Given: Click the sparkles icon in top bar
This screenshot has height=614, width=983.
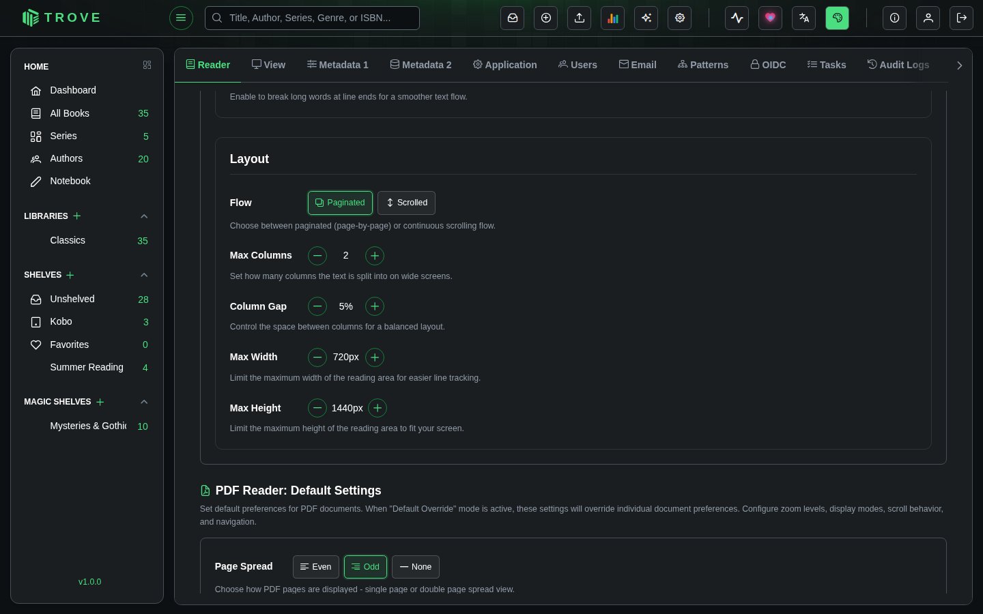Looking at the screenshot, I should click(646, 18).
